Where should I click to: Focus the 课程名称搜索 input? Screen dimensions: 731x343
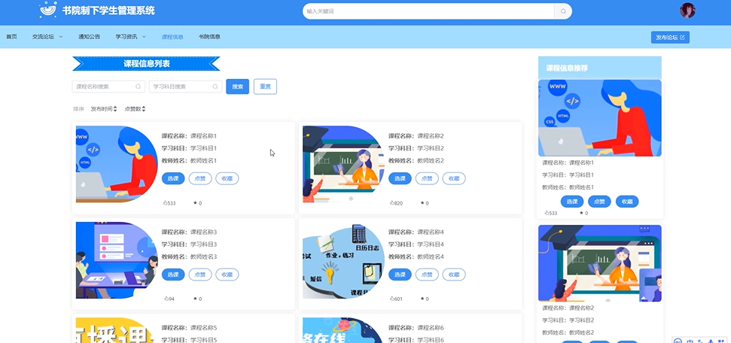[108, 87]
